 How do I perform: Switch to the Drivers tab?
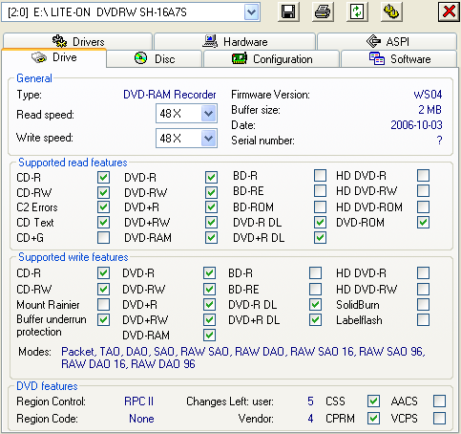pos(77,41)
